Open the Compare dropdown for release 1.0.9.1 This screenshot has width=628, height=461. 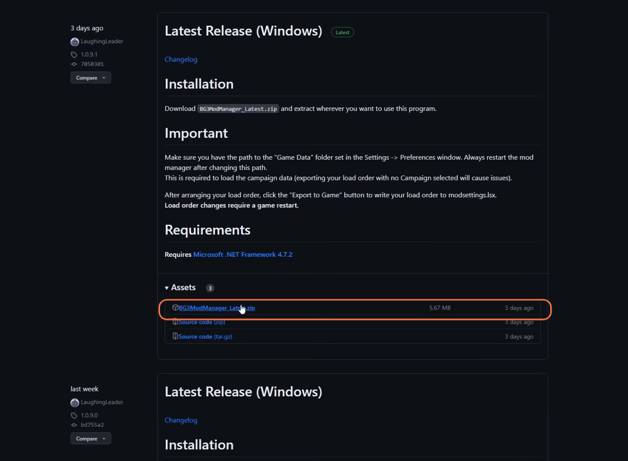(91, 78)
